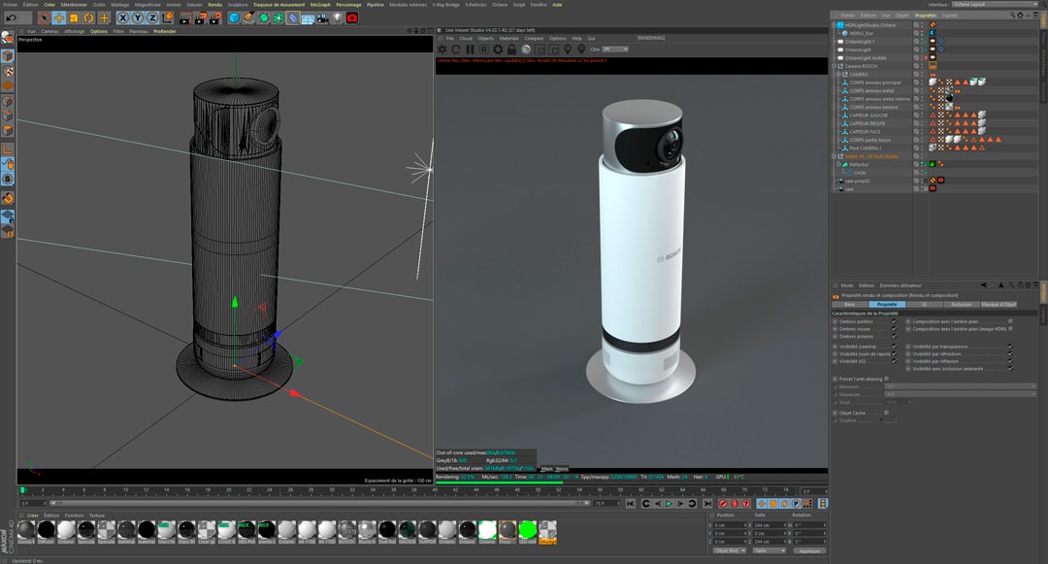Click the coordinate system toggle icon
The height and width of the screenshot is (564, 1048).
[168, 18]
